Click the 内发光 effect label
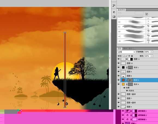Screen dimensions: 158x124 click(131, 91)
